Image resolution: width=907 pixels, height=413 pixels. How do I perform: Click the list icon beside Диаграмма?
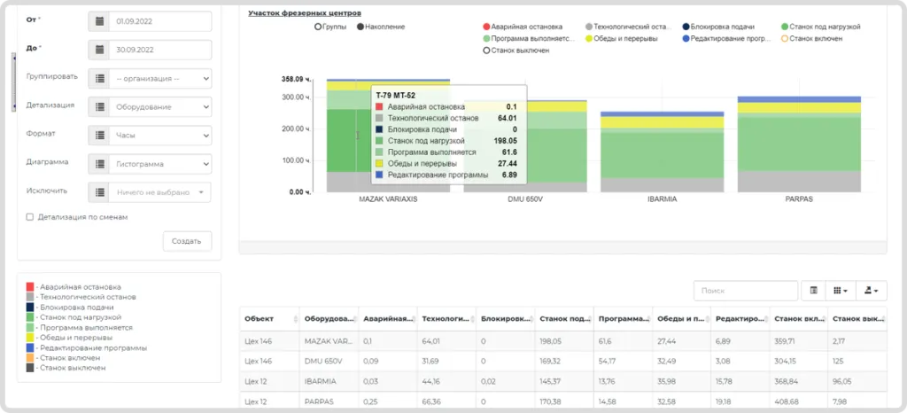pyautogui.click(x=99, y=164)
